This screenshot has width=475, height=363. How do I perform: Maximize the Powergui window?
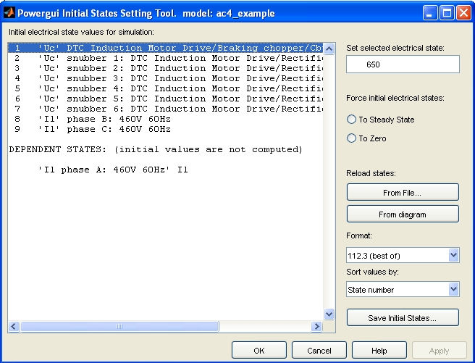447,13
